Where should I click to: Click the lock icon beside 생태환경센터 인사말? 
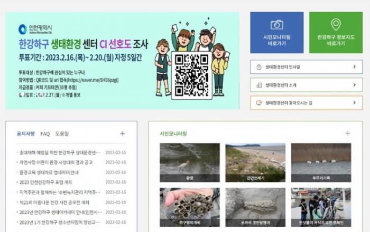(x=259, y=67)
